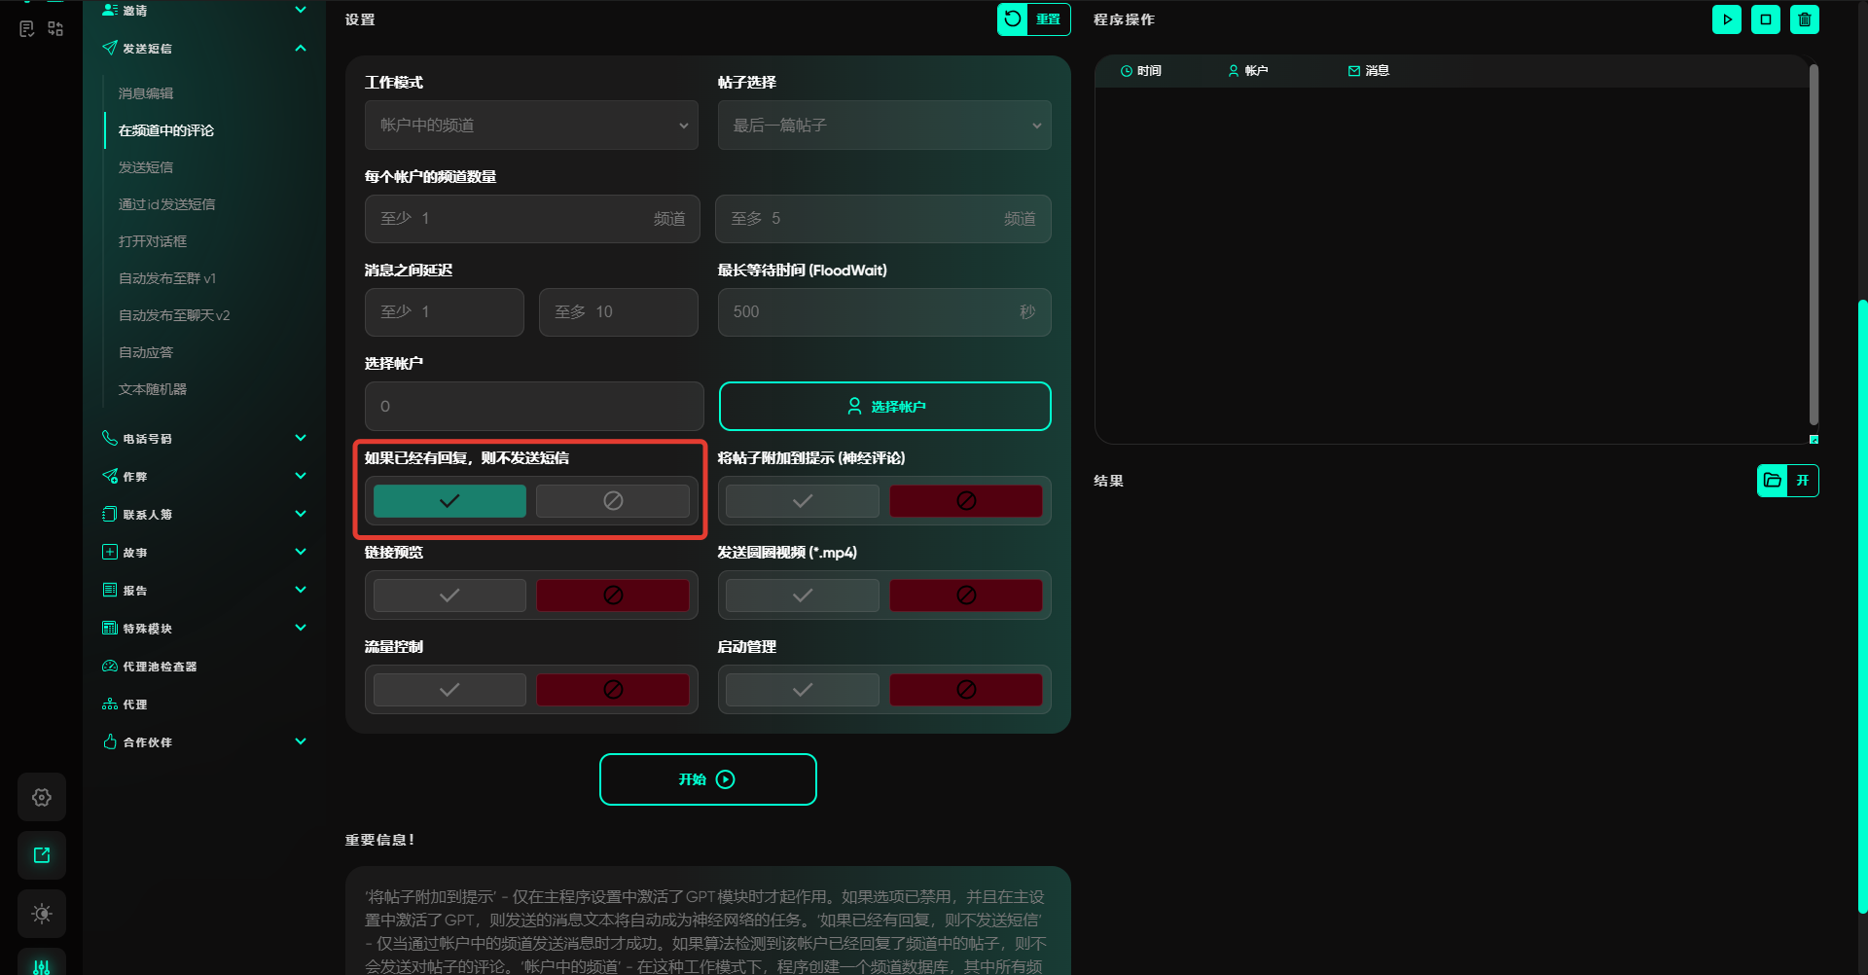Open the gear settings icon in left bar
Image resolution: width=1868 pixels, height=975 pixels.
pos(42,798)
